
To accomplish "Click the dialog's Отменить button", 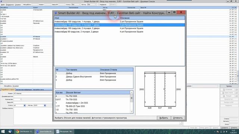I will (178, 118).
